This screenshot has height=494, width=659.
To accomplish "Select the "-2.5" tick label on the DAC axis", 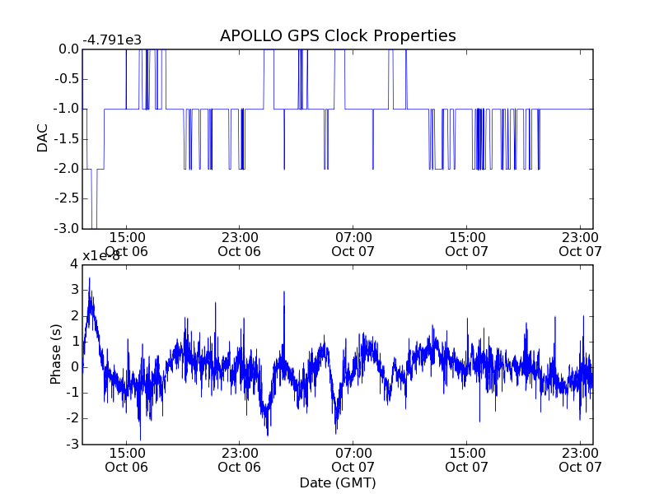I will click(67, 198).
